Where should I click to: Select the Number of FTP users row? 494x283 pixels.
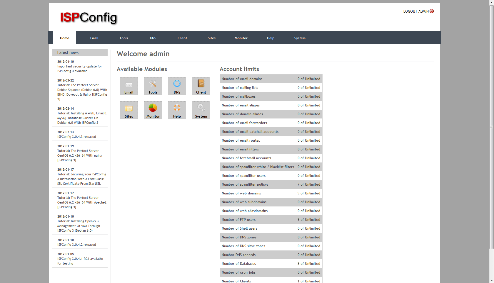(x=271, y=220)
